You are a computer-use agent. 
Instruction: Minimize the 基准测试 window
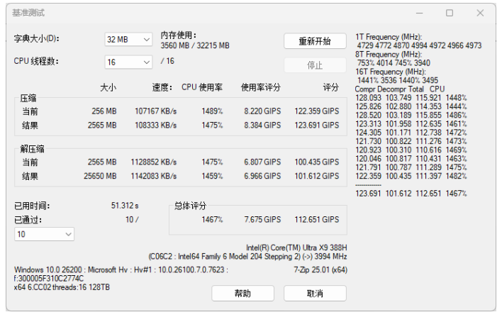pyautogui.click(x=418, y=13)
